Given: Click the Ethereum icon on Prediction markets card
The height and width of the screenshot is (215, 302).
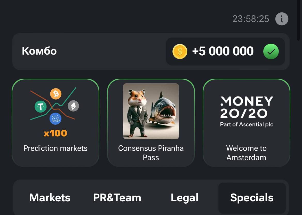Looking at the screenshot, I should 73,106.
